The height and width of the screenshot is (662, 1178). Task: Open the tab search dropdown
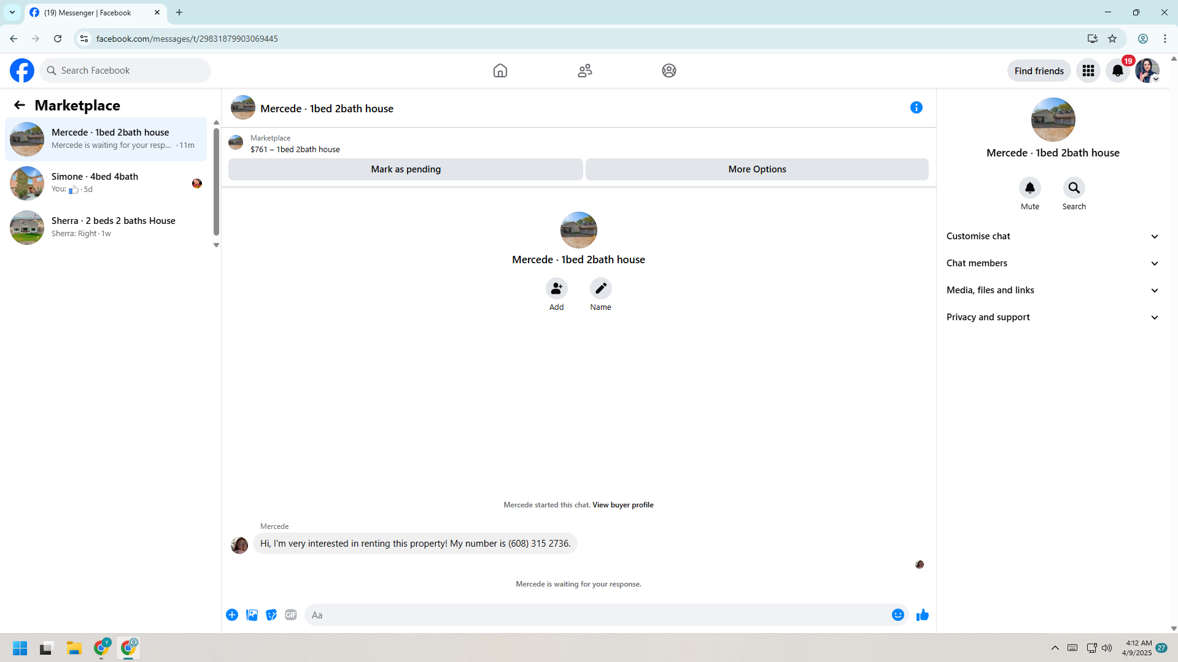click(x=12, y=12)
